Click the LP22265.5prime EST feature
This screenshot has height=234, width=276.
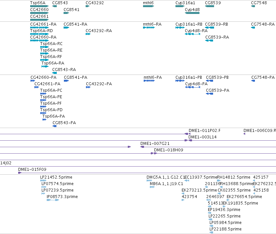[x=210, y=219]
